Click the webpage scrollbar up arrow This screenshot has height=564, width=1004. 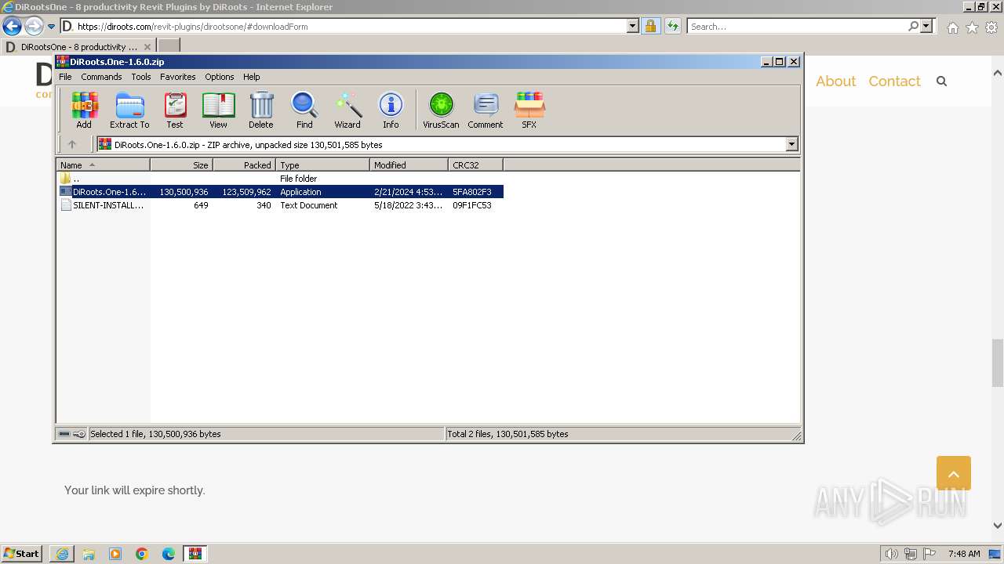998,73
